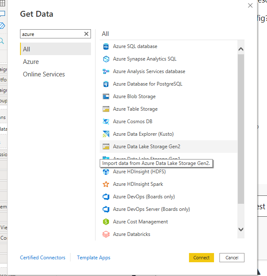This screenshot has width=267, height=276.
Task: Click the Azure Table Storage icon
Action: pyautogui.click(x=106, y=109)
